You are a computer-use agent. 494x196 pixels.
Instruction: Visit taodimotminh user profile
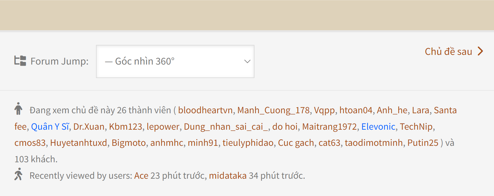click(374, 143)
